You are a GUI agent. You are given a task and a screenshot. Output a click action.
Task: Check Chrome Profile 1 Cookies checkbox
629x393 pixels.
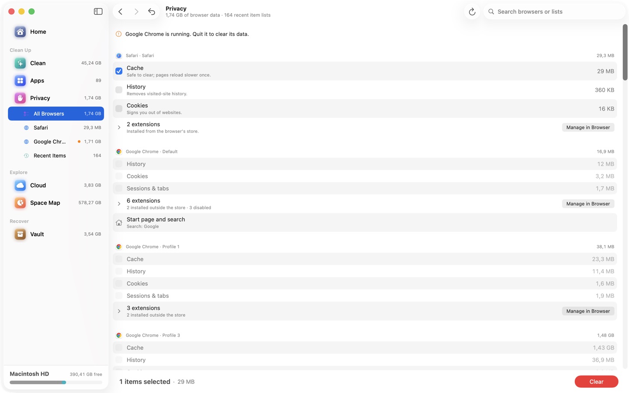click(x=119, y=284)
